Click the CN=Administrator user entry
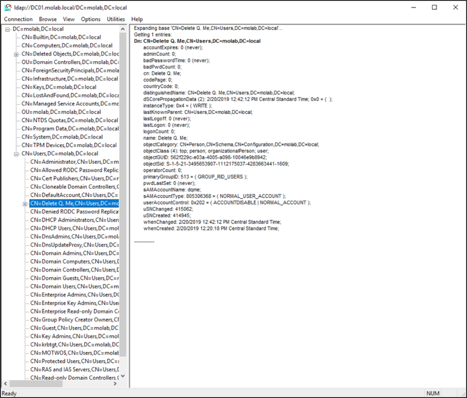The width and height of the screenshot is (467, 398). [73, 162]
